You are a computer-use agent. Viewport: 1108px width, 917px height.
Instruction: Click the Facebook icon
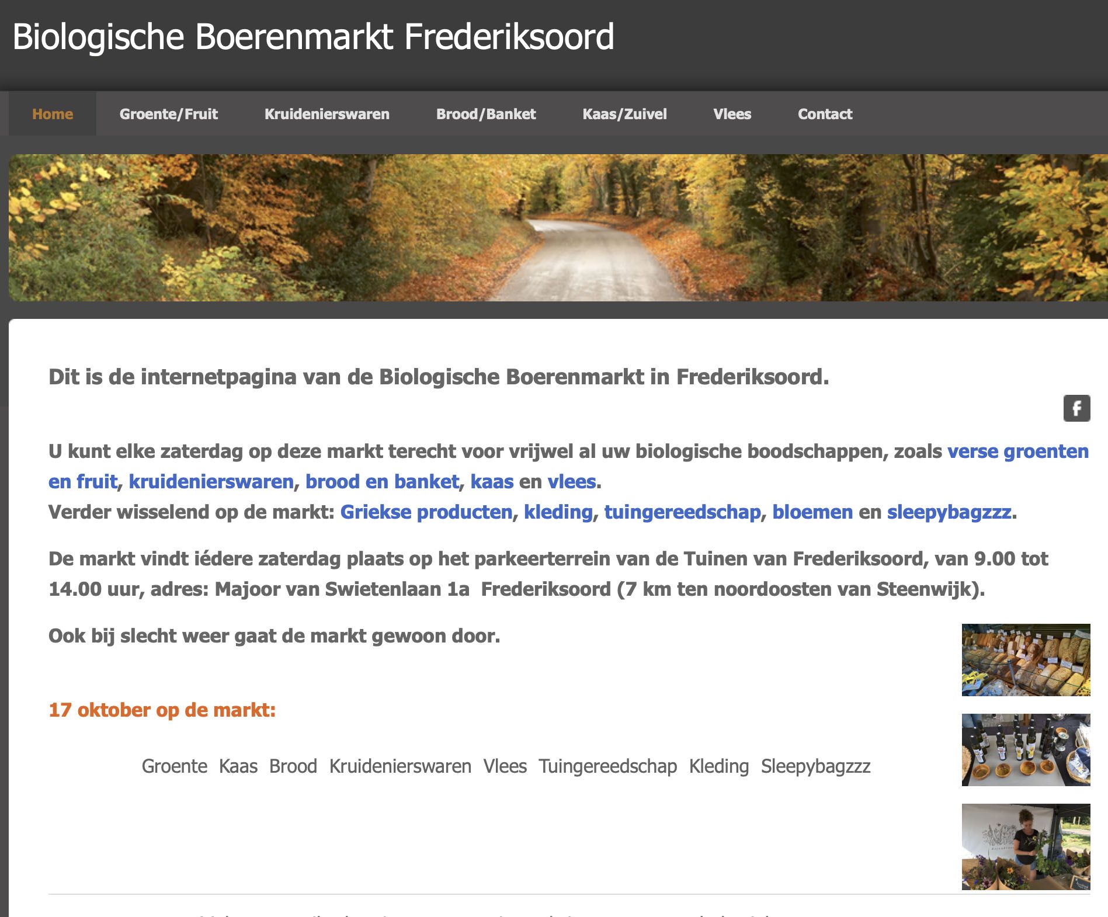click(x=1076, y=408)
